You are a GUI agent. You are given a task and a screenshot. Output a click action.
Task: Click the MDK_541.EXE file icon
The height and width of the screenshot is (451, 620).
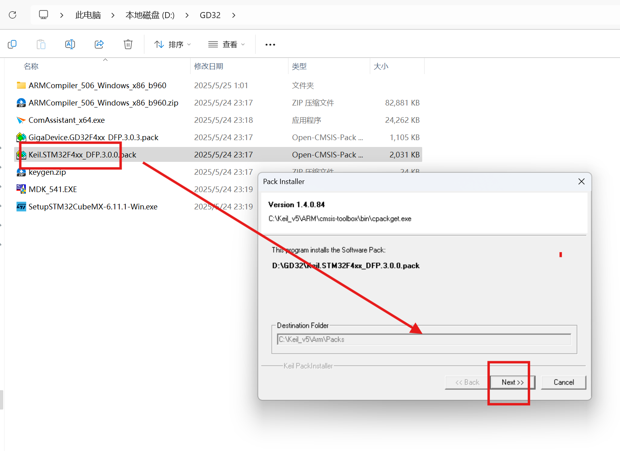[21, 189]
